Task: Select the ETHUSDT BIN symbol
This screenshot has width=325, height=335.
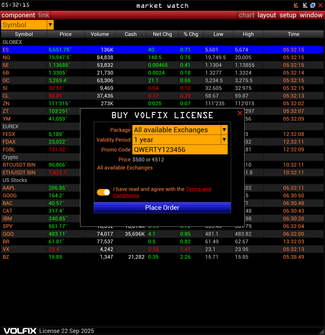Action: (19, 173)
